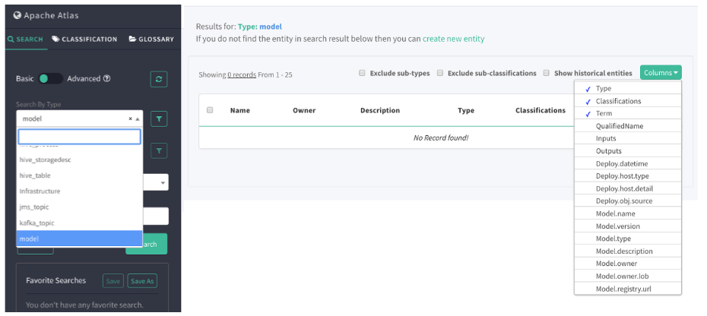Focus the type dropdown search field
The height and width of the screenshot is (316, 707).
coord(79,137)
